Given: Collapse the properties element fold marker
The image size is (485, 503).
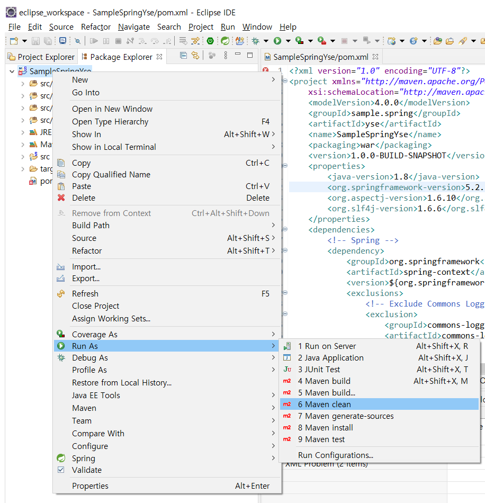Looking at the screenshot, I should tap(285, 166).
